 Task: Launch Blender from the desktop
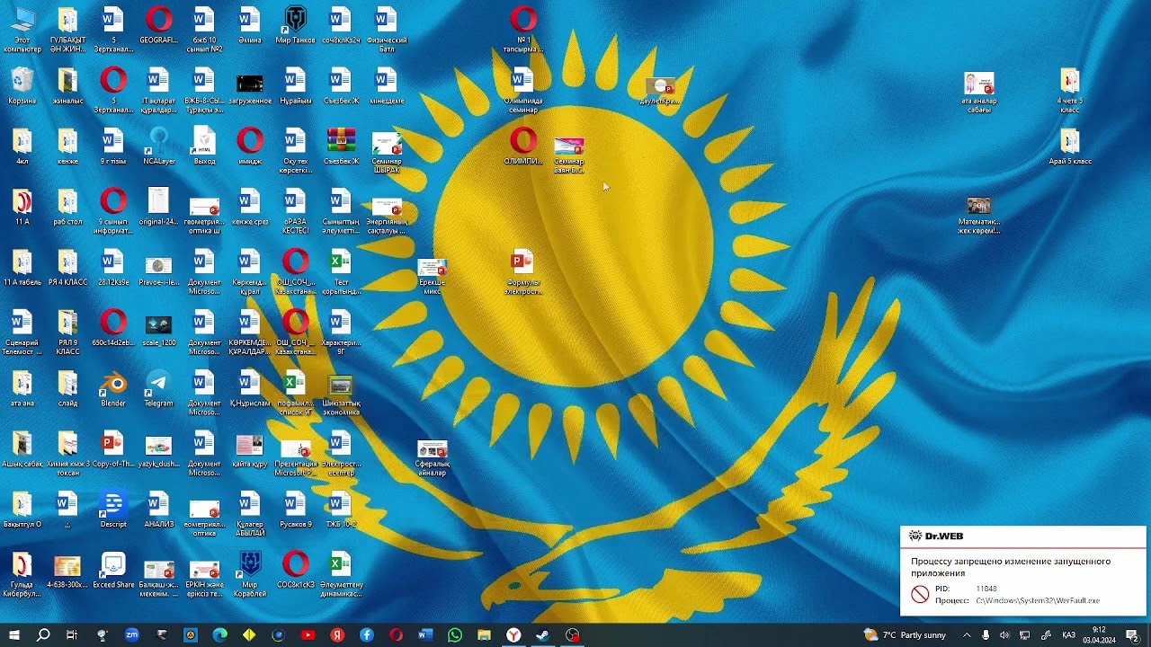113,390
